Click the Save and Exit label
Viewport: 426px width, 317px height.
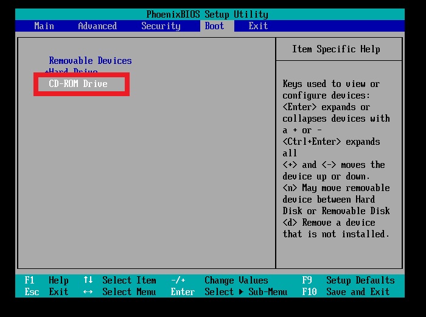(358, 292)
